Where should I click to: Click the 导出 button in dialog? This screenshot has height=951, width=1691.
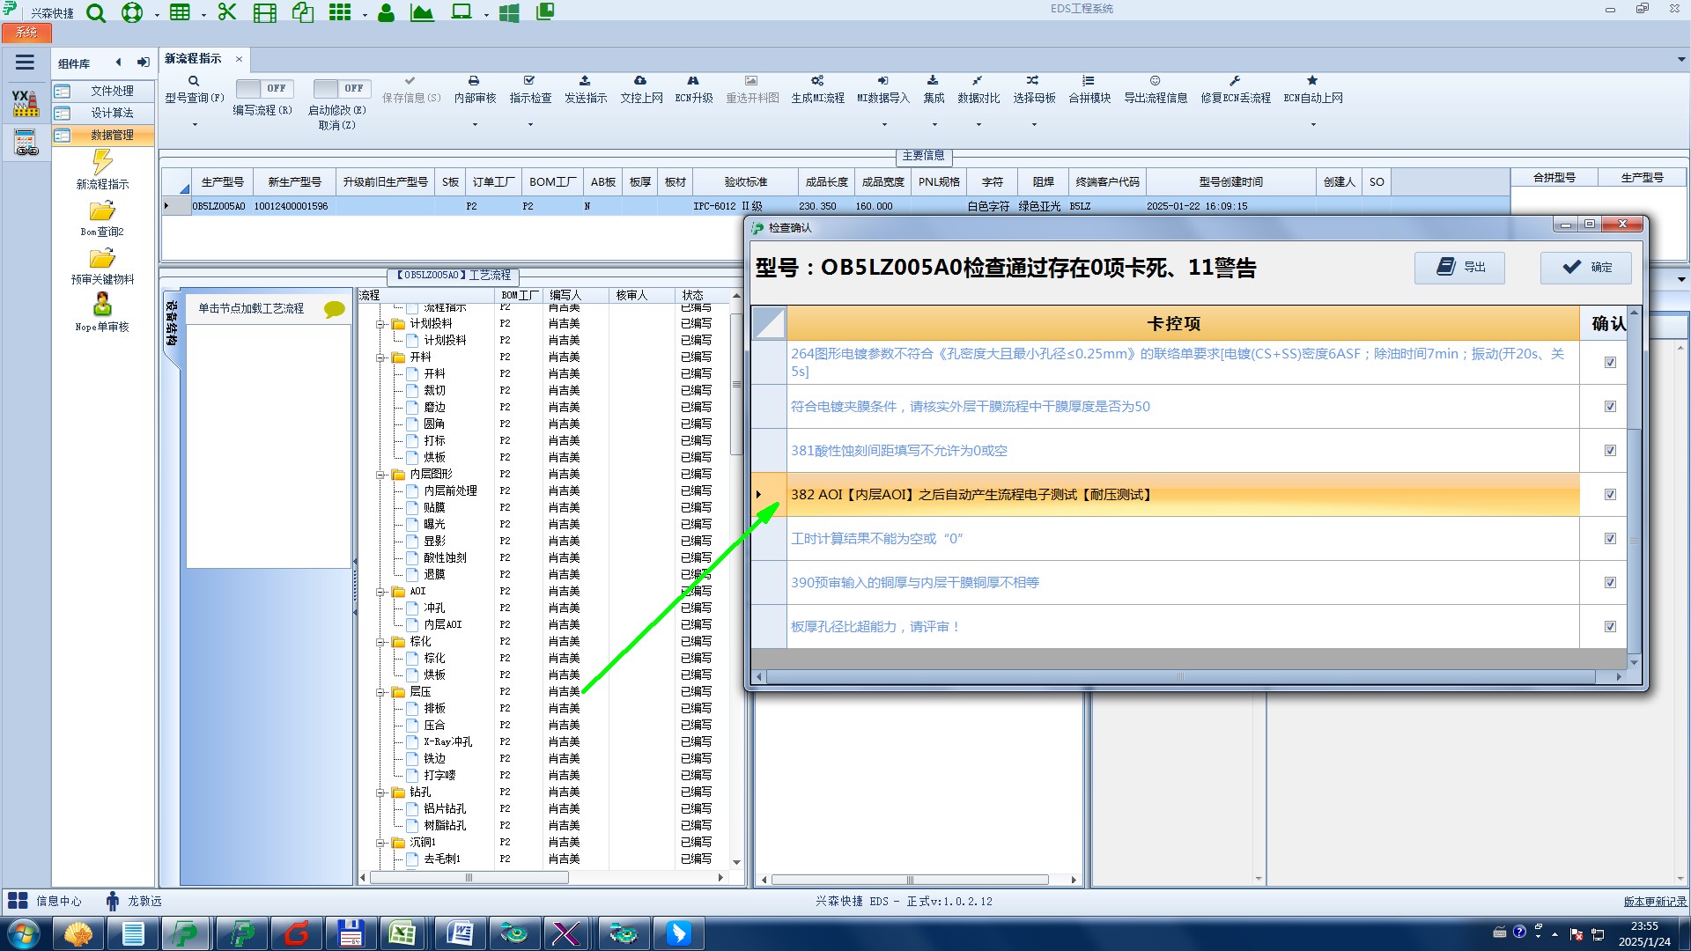coord(1459,267)
